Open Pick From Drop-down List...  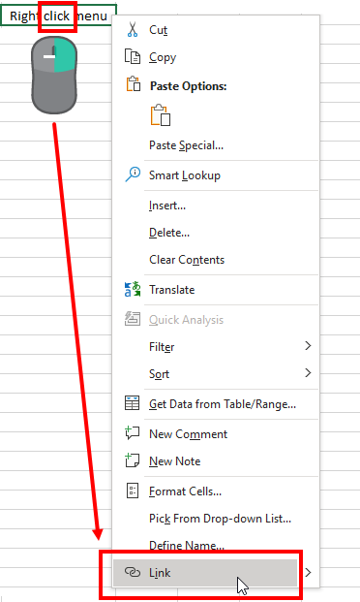(220, 519)
